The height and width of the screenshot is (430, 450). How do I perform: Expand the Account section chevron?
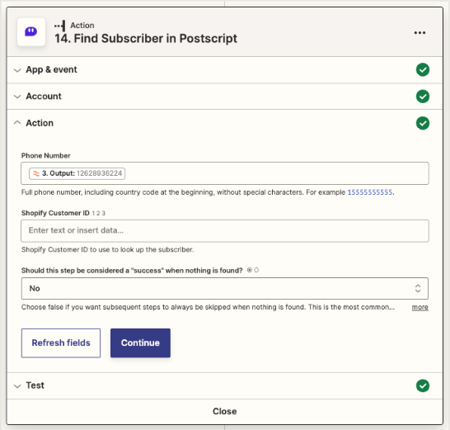click(x=17, y=97)
